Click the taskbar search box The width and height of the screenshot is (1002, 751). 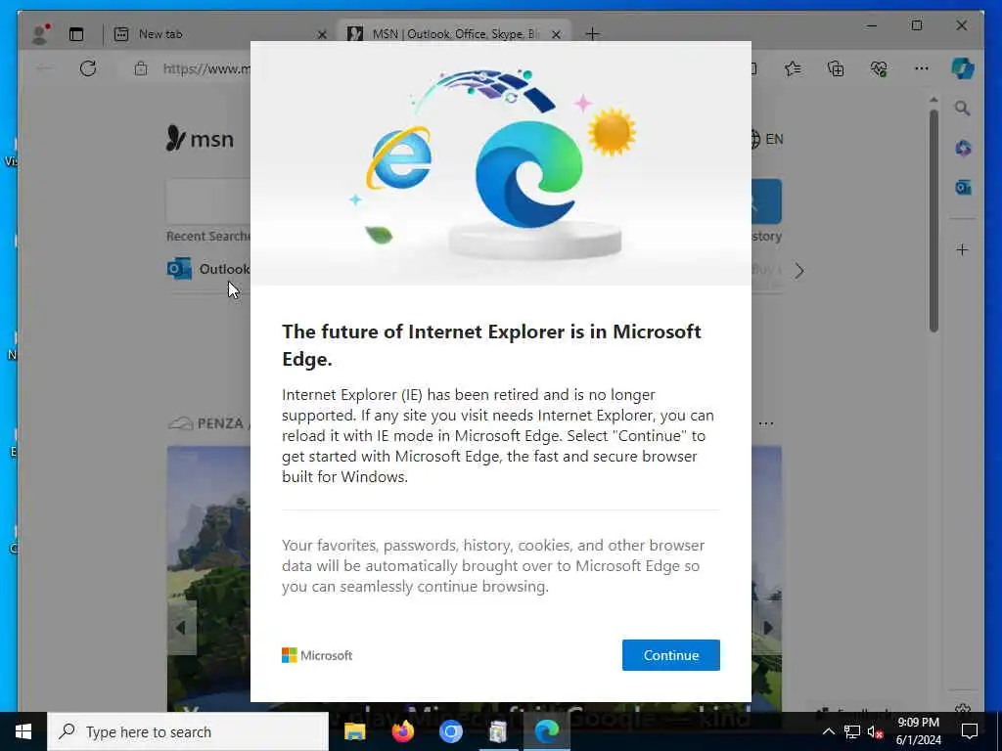[x=188, y=731]
